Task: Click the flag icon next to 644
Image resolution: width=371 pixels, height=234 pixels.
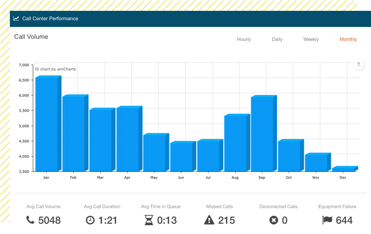Action: tap(327, 220)
